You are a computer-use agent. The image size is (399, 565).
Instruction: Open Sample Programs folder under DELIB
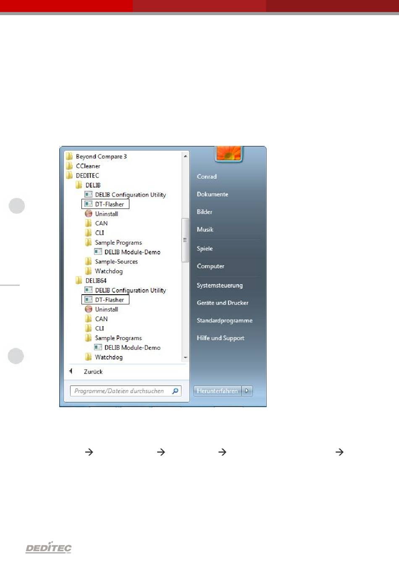coord(113,243)
